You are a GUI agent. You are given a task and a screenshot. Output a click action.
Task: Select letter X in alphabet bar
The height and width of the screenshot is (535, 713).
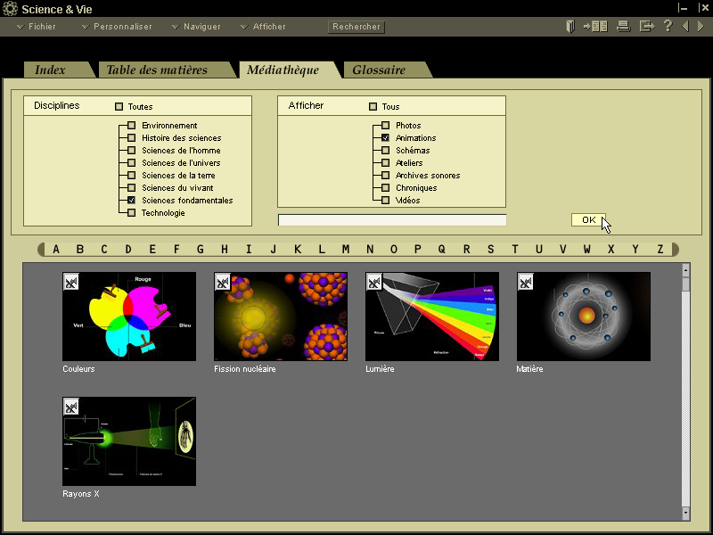(611, 250)
